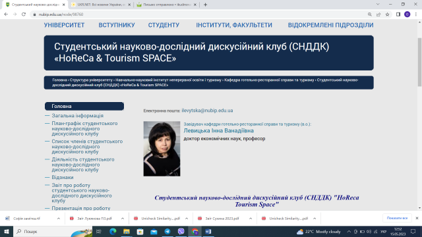Image resolution: width=422 pixels, height=237 pixels.
Task: Go back with the browser back arrow
Action: tap(6, 14)
